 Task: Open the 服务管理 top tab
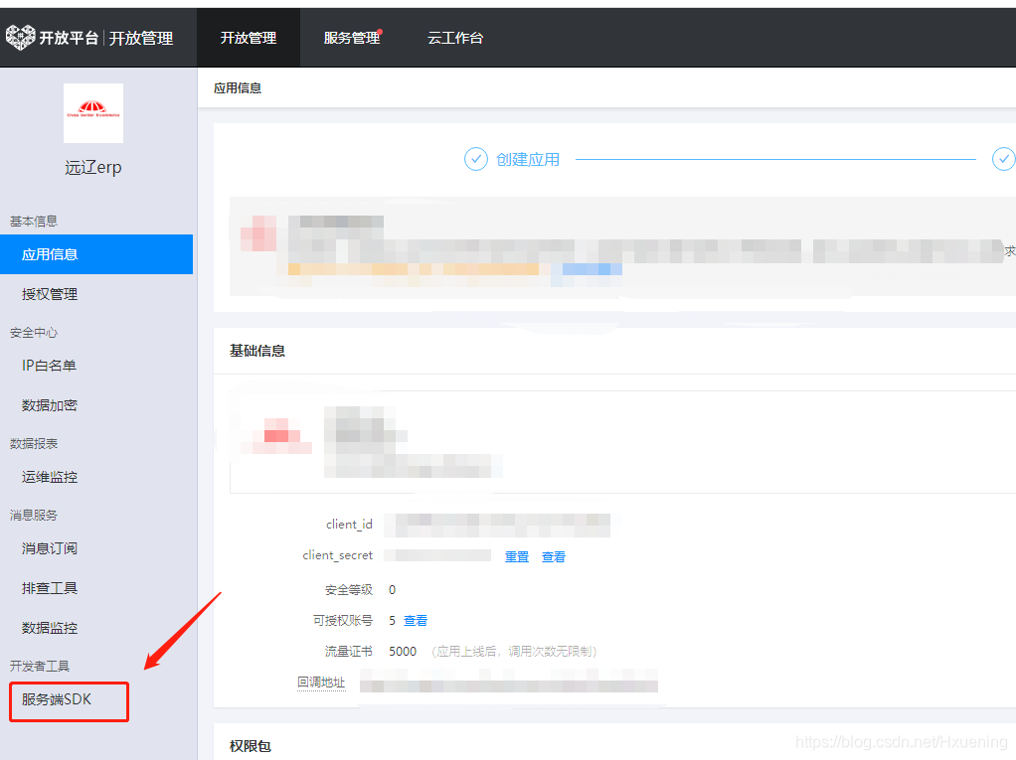(x=352, y=38)
